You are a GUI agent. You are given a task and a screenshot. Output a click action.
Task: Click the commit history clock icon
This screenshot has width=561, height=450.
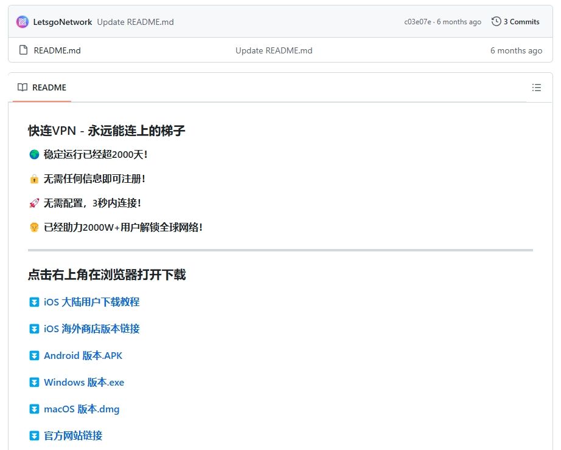click(x=496, y=21)
